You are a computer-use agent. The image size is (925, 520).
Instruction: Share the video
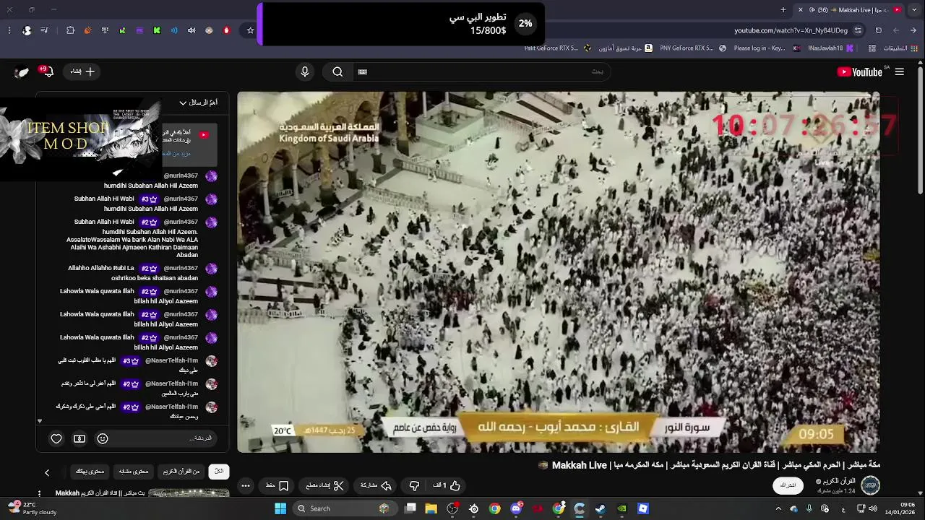click(x=376, y=485)
